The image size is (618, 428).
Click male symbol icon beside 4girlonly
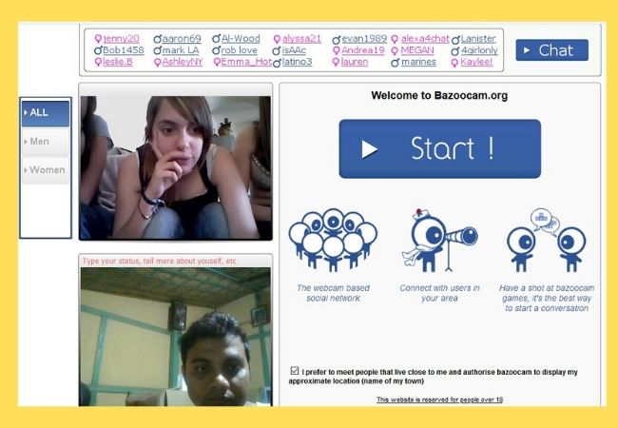pyautogui.click(x=455, y=50)
